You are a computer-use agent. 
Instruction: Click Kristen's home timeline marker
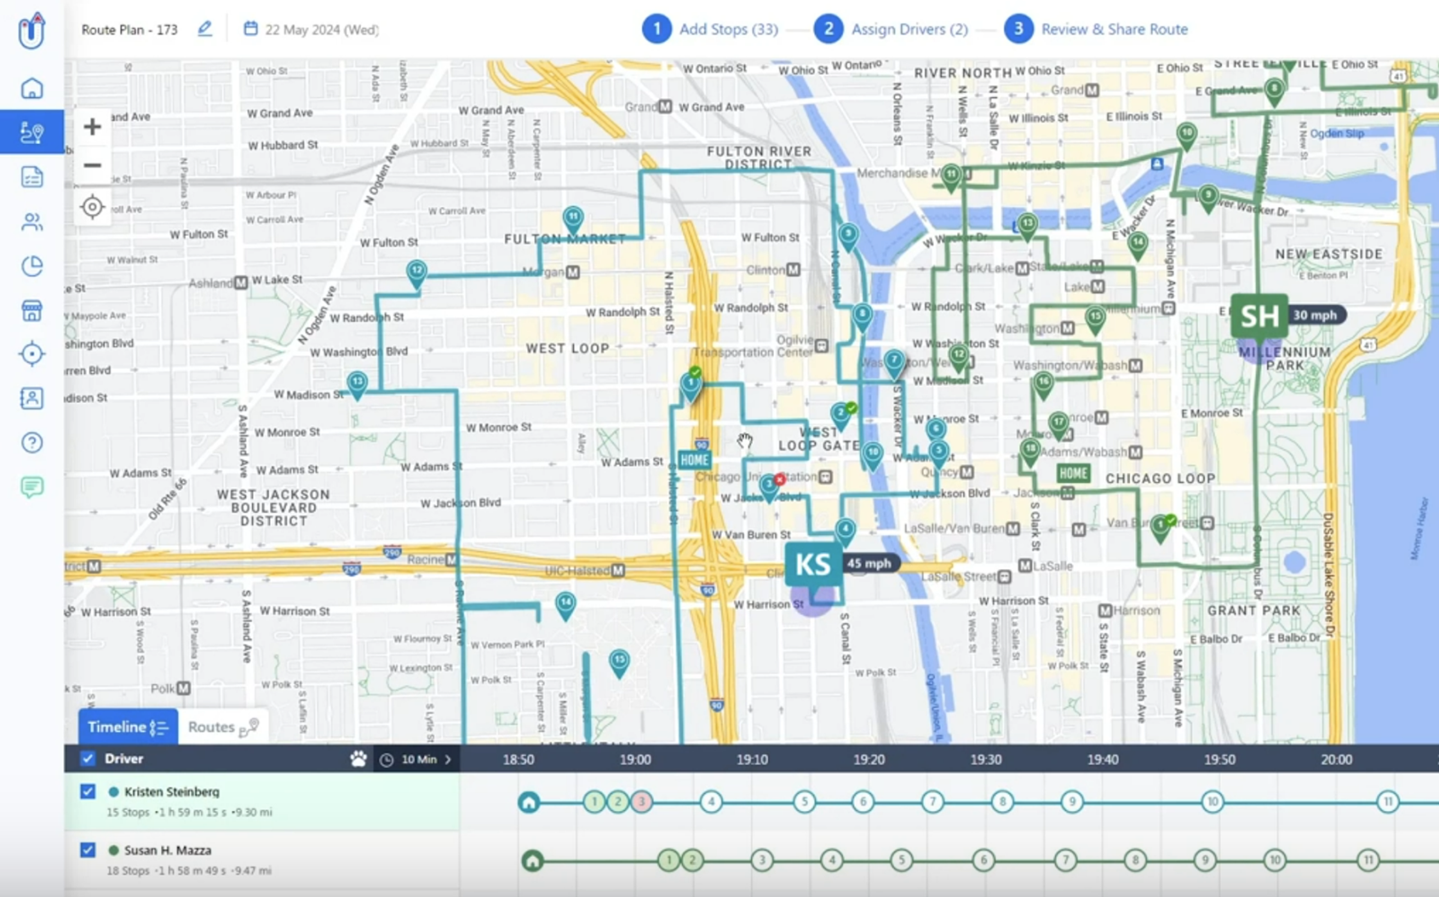click(529, 802)
